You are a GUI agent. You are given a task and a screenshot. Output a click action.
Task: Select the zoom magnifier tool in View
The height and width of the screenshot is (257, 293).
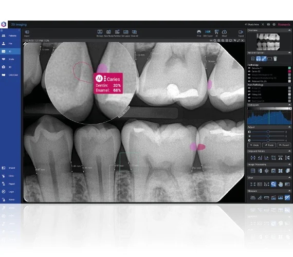[x=273, y=185]
